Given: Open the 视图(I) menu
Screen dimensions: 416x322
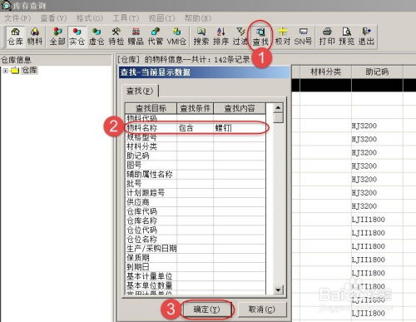Looking at the screenshot, I should [161, 18].
